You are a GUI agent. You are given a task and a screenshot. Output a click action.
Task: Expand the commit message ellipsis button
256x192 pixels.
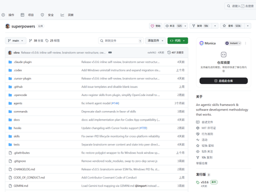(110, 52)
